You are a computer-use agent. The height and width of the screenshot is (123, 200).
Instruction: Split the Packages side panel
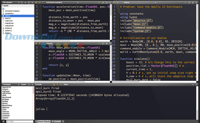(x=29, y=85)
